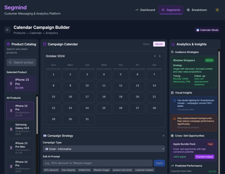Open the Window Shoppers strategy card
Image resolution: width=225 pixels, height=174 pixels.
(x=194, y=72)
